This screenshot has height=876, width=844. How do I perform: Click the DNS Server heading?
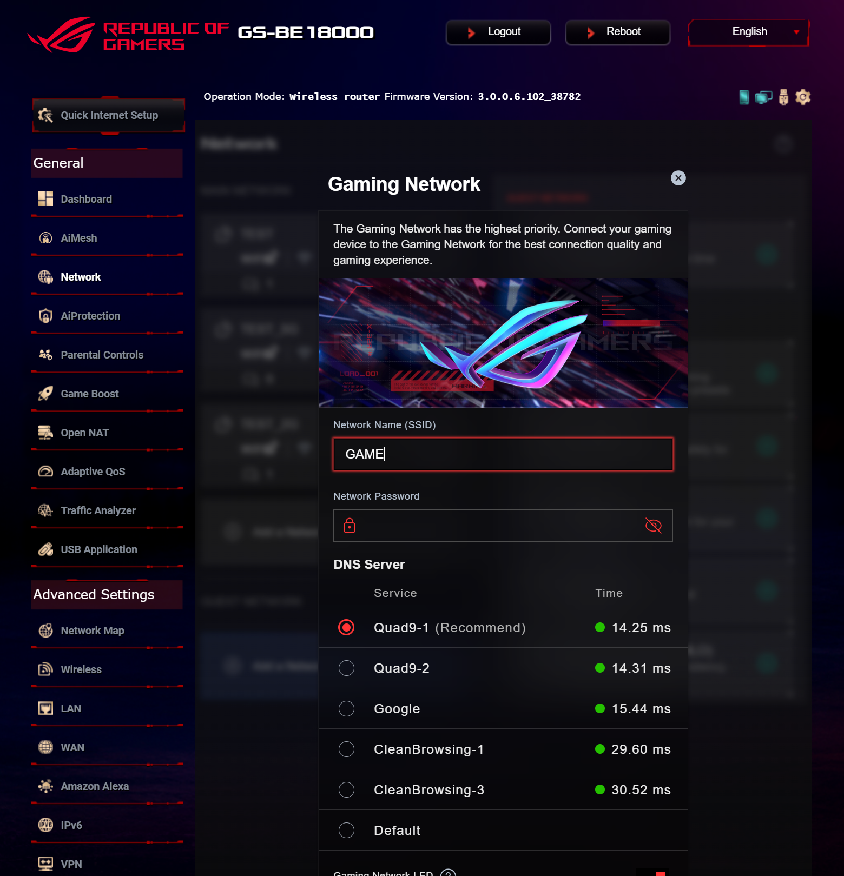click(369, 565)
